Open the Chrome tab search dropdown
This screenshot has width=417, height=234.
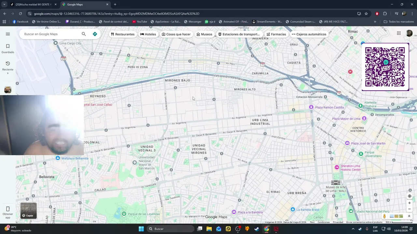coord(4,5)
